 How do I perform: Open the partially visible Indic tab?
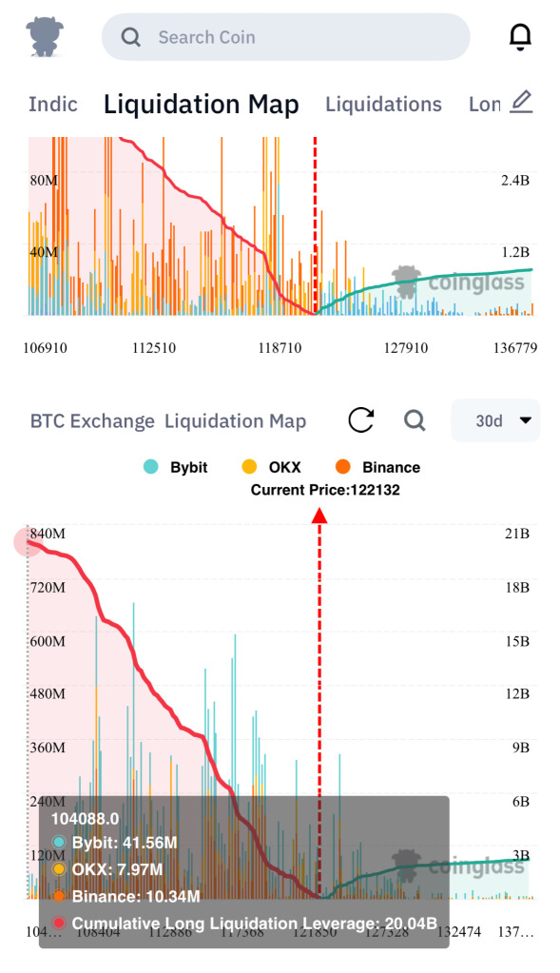click(52, 105)
